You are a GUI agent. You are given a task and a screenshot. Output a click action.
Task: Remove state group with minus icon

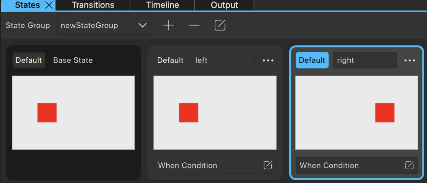click(194, 26)
